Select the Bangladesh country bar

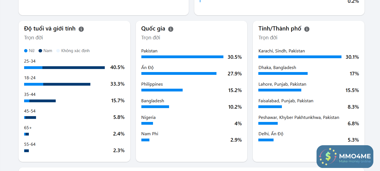155,107
